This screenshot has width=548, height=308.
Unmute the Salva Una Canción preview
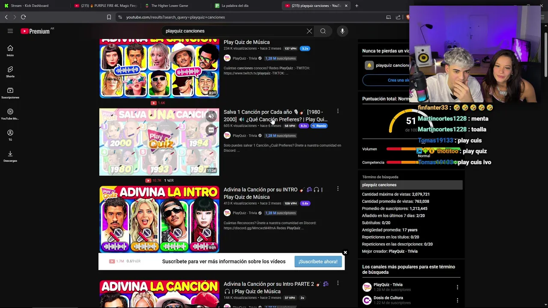[211, 116]
